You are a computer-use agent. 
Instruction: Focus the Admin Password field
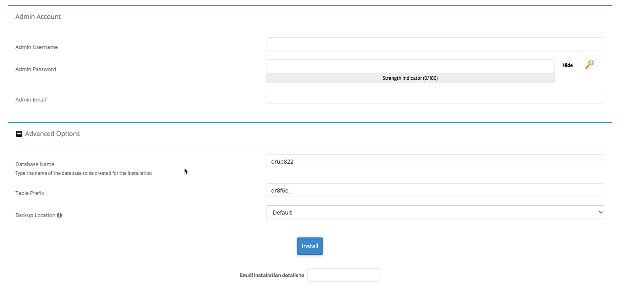point(410,66)
